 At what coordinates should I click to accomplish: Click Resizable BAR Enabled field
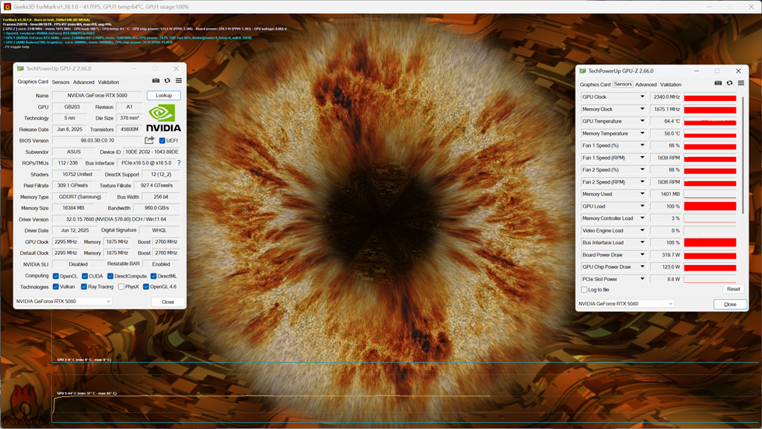pos(161,264)
